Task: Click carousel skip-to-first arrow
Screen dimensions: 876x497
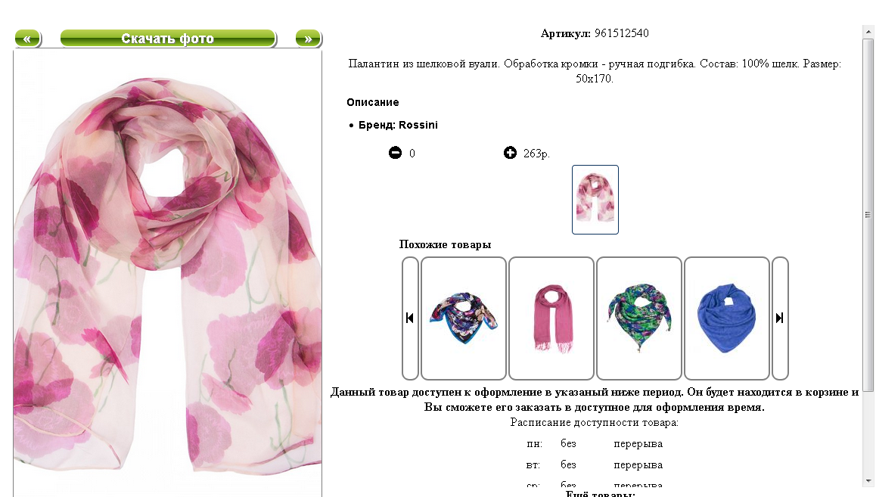Action: click(410, 318)
